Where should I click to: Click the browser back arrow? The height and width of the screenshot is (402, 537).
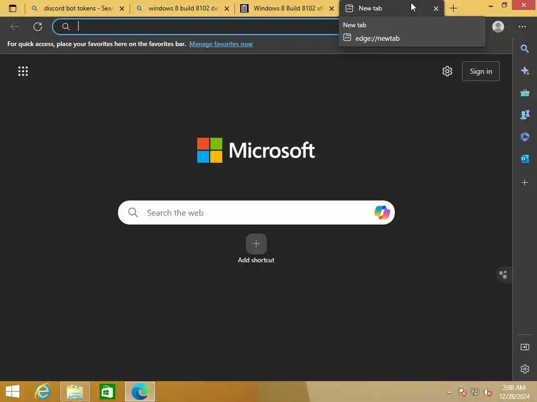15,26
